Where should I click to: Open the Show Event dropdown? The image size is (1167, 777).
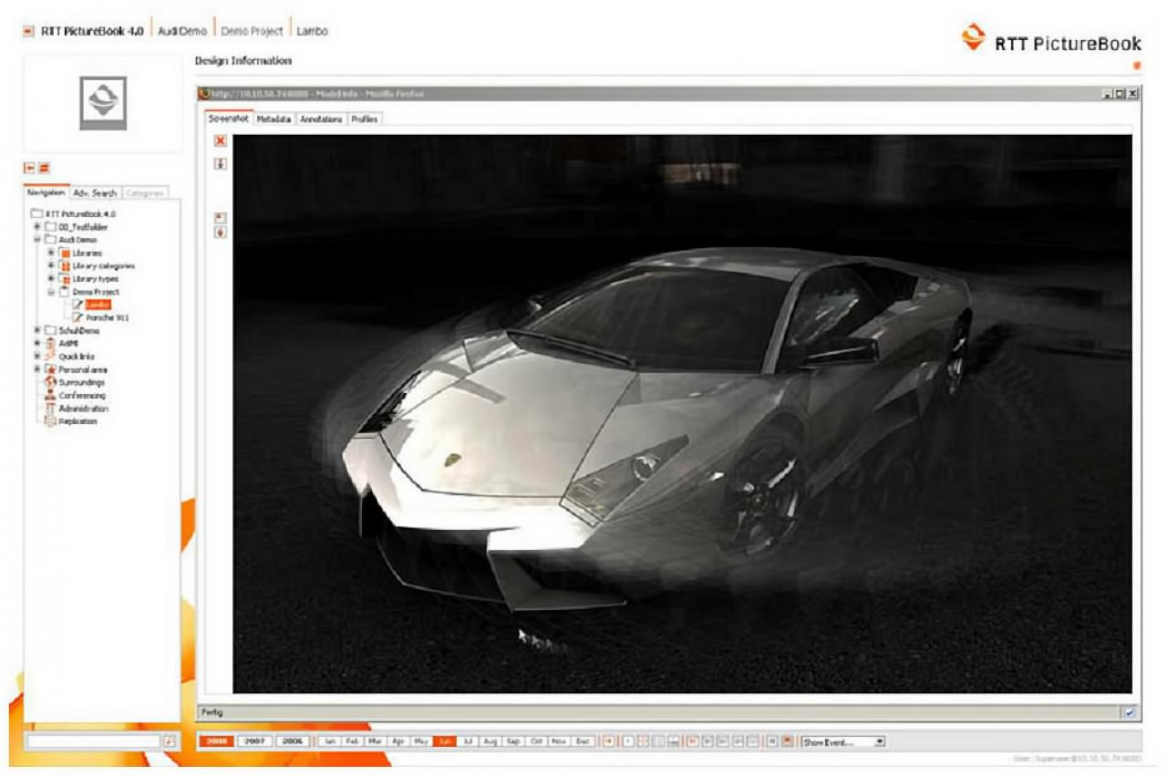(x=842, y=742)
